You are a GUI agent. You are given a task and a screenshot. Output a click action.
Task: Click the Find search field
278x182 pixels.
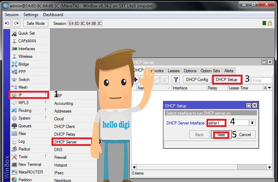pyautogui.click(x=261, y=80)
